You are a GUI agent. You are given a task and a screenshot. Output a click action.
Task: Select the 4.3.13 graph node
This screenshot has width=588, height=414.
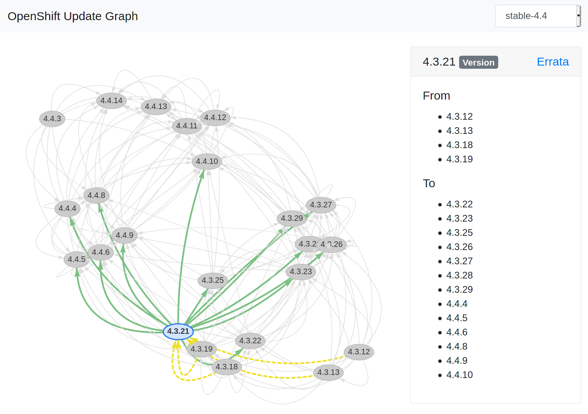pyautogui.click(x=329, y=373)
